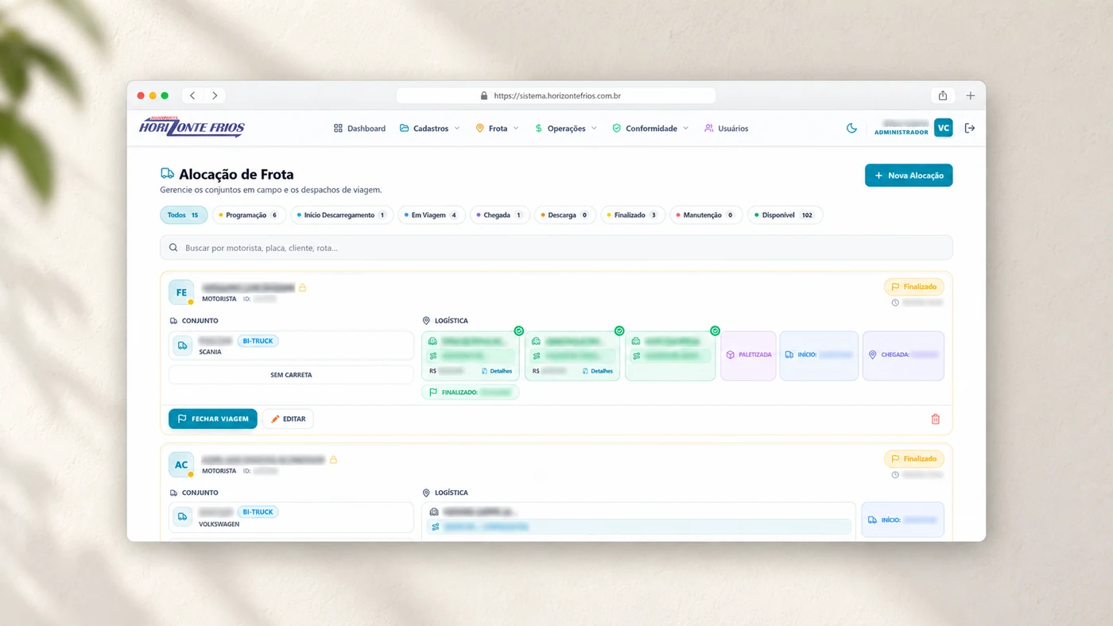
Task: Click the browser share icon
Action: 943,95
